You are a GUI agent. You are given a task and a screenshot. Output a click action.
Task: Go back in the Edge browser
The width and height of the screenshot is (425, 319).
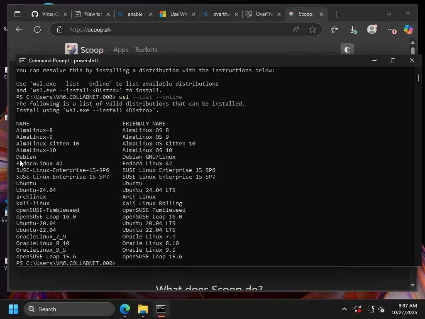coord(19,29)
